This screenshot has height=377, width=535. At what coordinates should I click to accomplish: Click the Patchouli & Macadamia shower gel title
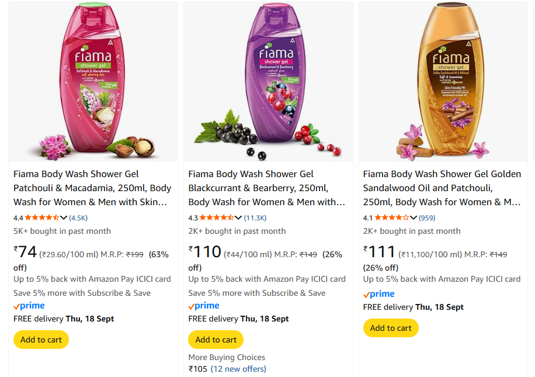click(92, 188)
